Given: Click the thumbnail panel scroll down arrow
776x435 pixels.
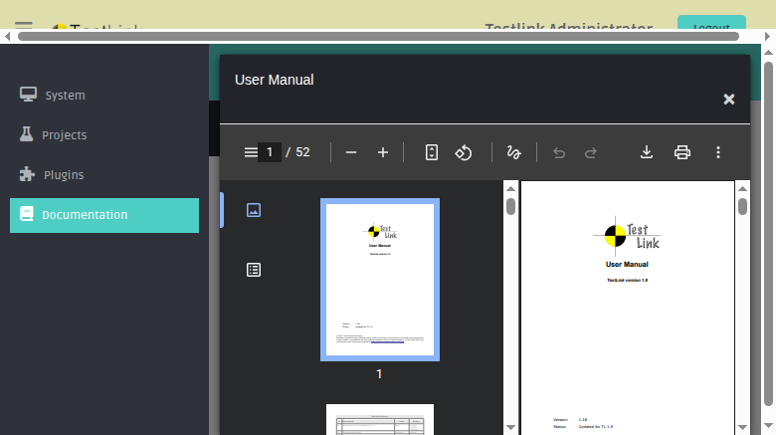Looking at the screenshot, I should point(510,427).
